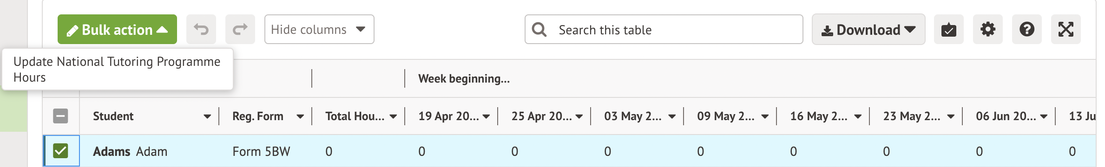Open the Hide columns dropdown
Viewport: 1105px width, 167px height.
(319, 29)
